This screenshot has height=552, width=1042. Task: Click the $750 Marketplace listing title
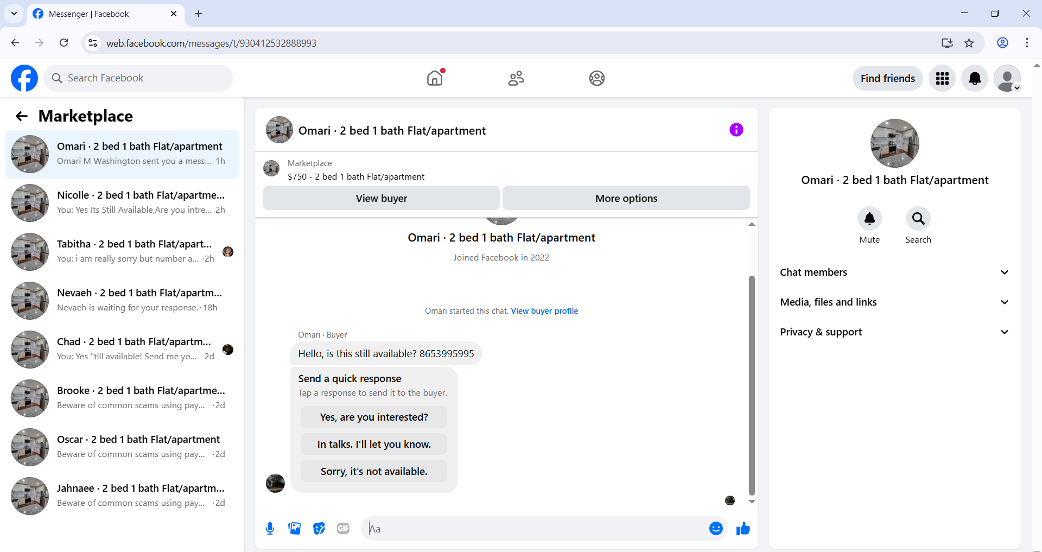pos(356,177)
